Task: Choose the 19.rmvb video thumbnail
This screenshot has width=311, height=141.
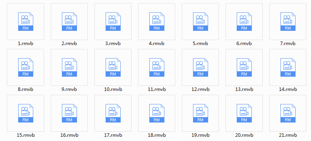Action: [x=200, y=113]
